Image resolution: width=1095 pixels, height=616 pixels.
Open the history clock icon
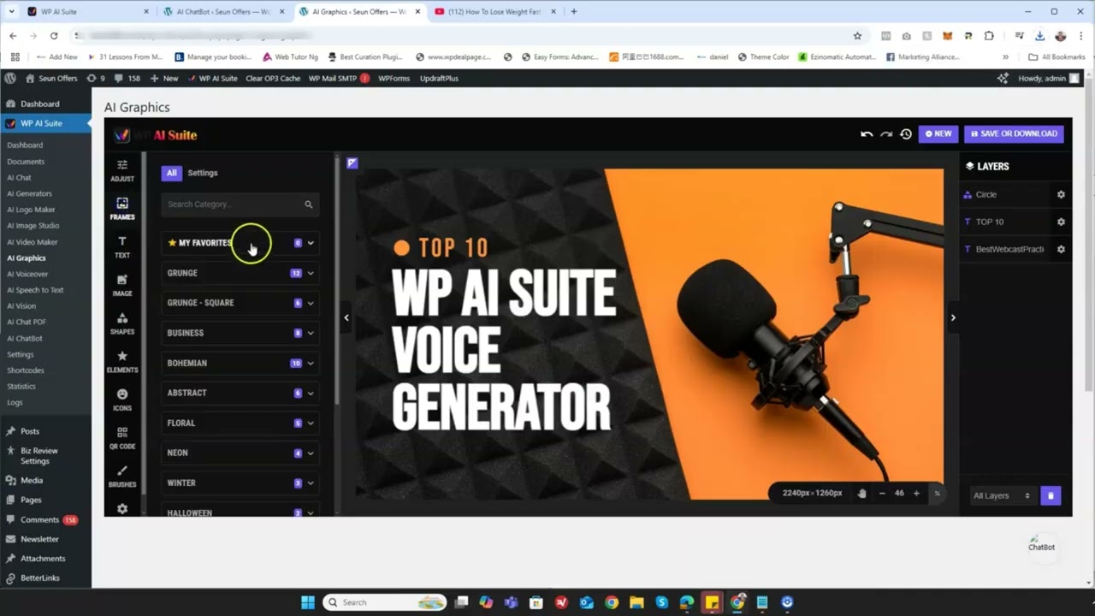click(x=906, y=133)
